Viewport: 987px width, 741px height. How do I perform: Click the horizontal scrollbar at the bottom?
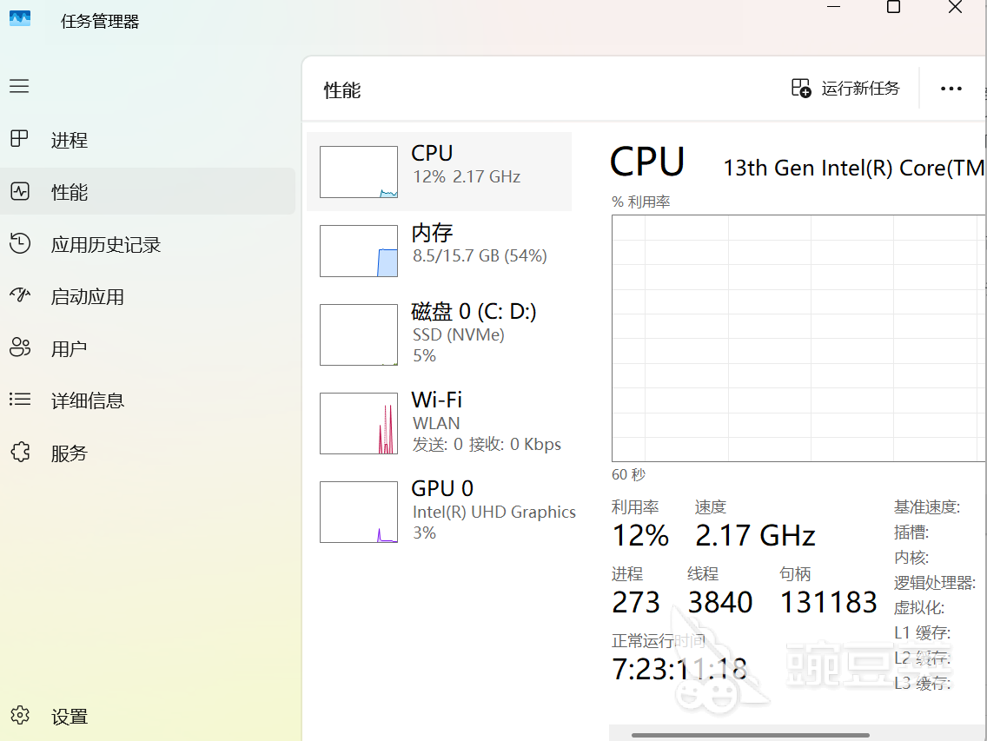[751, 735]
